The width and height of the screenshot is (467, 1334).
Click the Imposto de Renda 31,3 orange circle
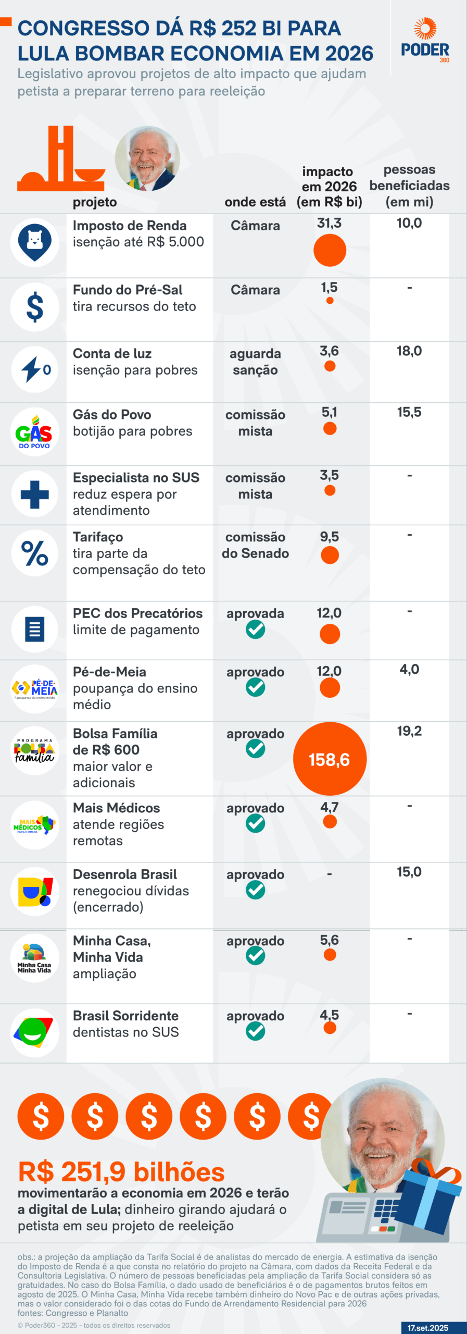click(330, 250)
